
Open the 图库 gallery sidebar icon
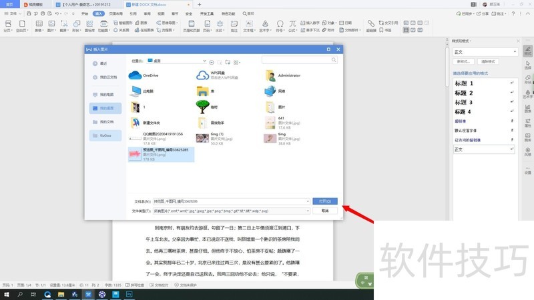[527, 137]
